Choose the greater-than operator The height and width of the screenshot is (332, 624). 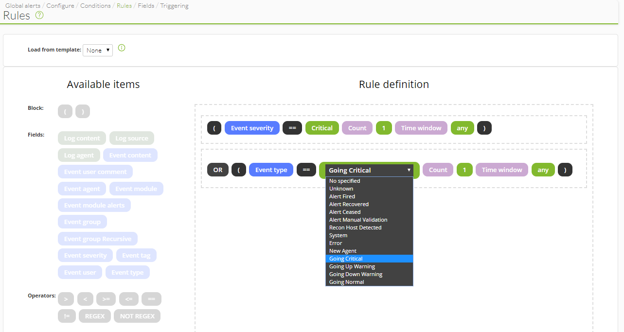pyautogui.click(x=66, y=299)
